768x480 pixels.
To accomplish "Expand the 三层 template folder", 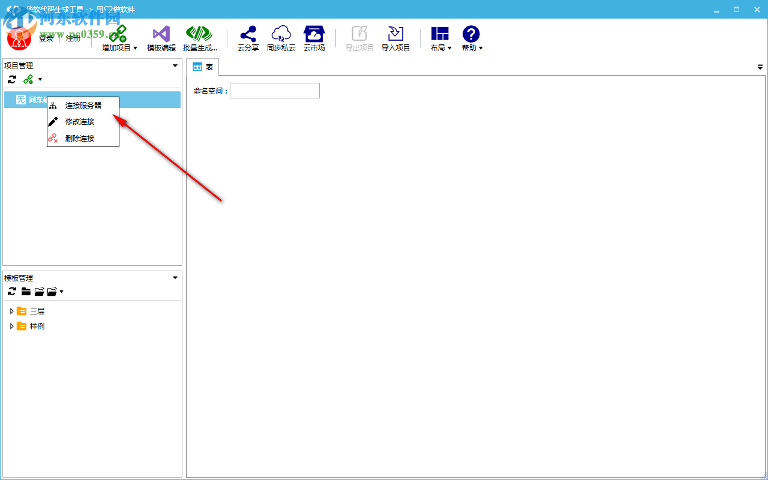I will tap(11, 311).
